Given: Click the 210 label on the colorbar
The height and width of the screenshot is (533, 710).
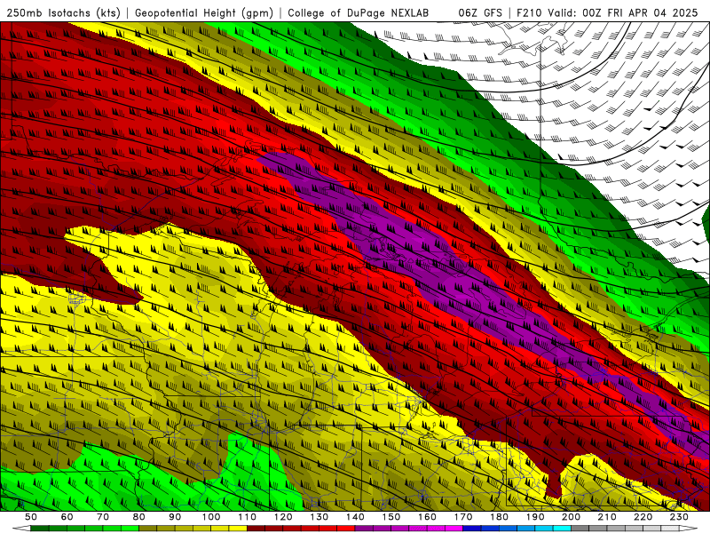Looking at the screenshot, I should 607,517.
